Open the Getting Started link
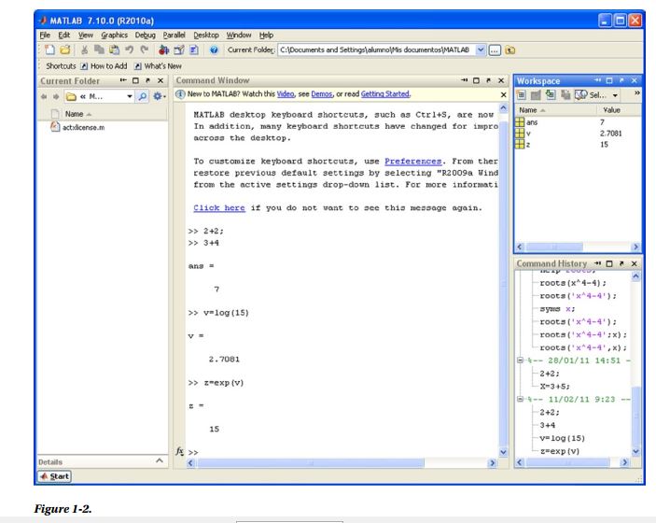This screenshot has height=523, width=656. coord(384,94)
